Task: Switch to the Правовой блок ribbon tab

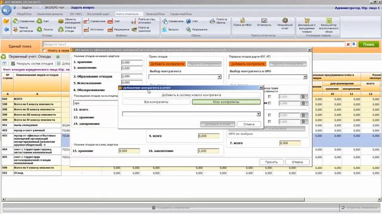Action: (x=155, y=14)
